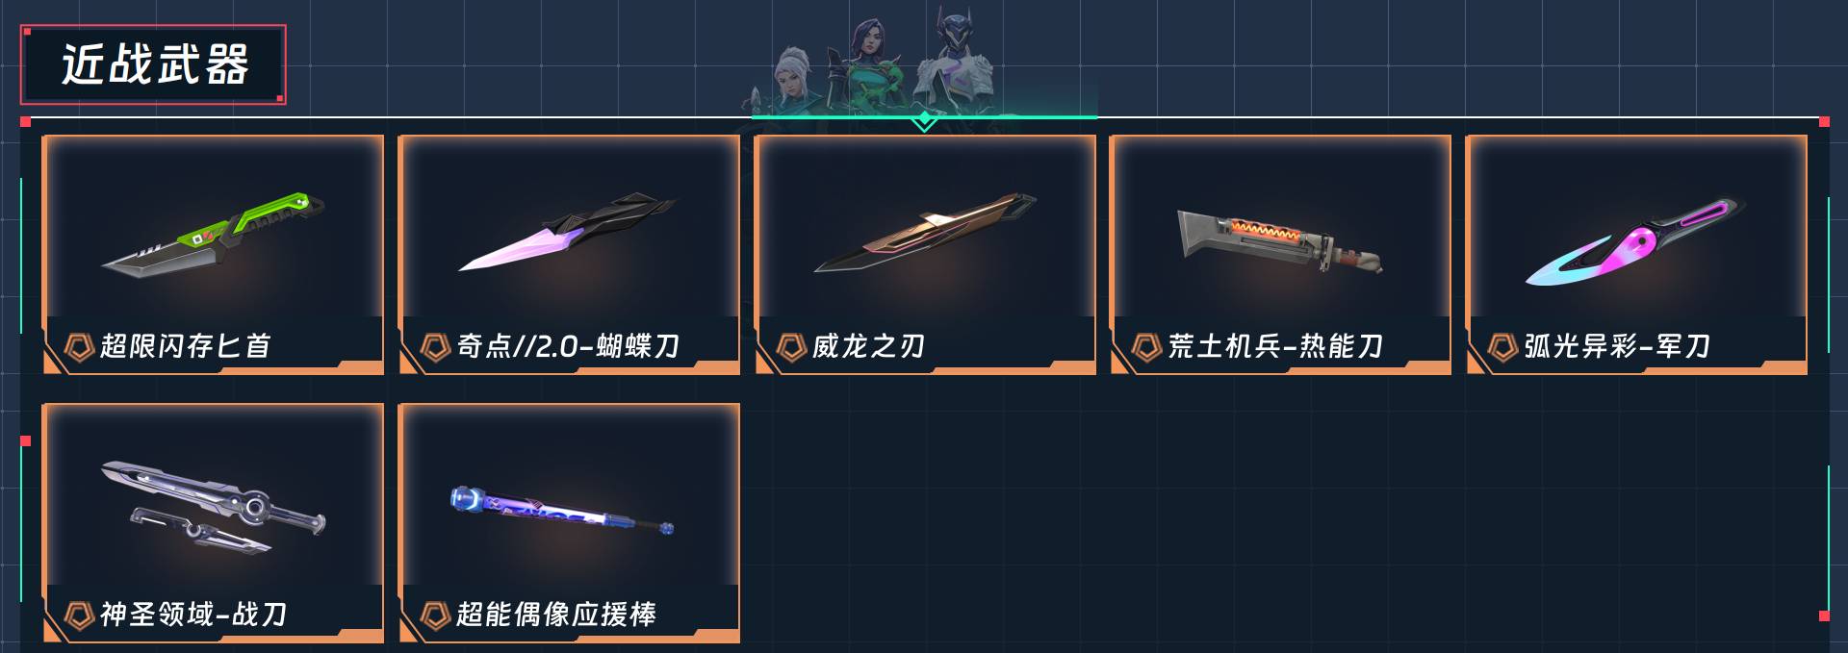Click the pentagon icon beside 神圣领域-战刀
The height and width of the screenshot is (653, 1848).
(79, 615)
